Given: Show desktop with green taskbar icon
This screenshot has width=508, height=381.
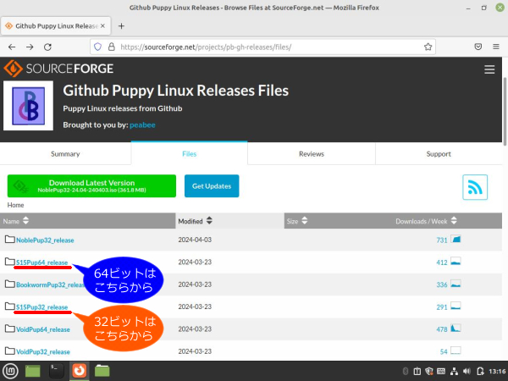Looking at the screenshot, I should 33,371.
